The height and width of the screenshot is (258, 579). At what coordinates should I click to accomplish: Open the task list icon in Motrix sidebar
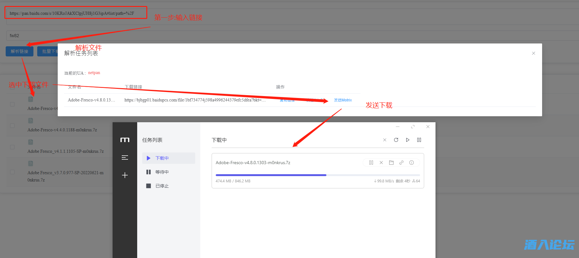[125, 158]
